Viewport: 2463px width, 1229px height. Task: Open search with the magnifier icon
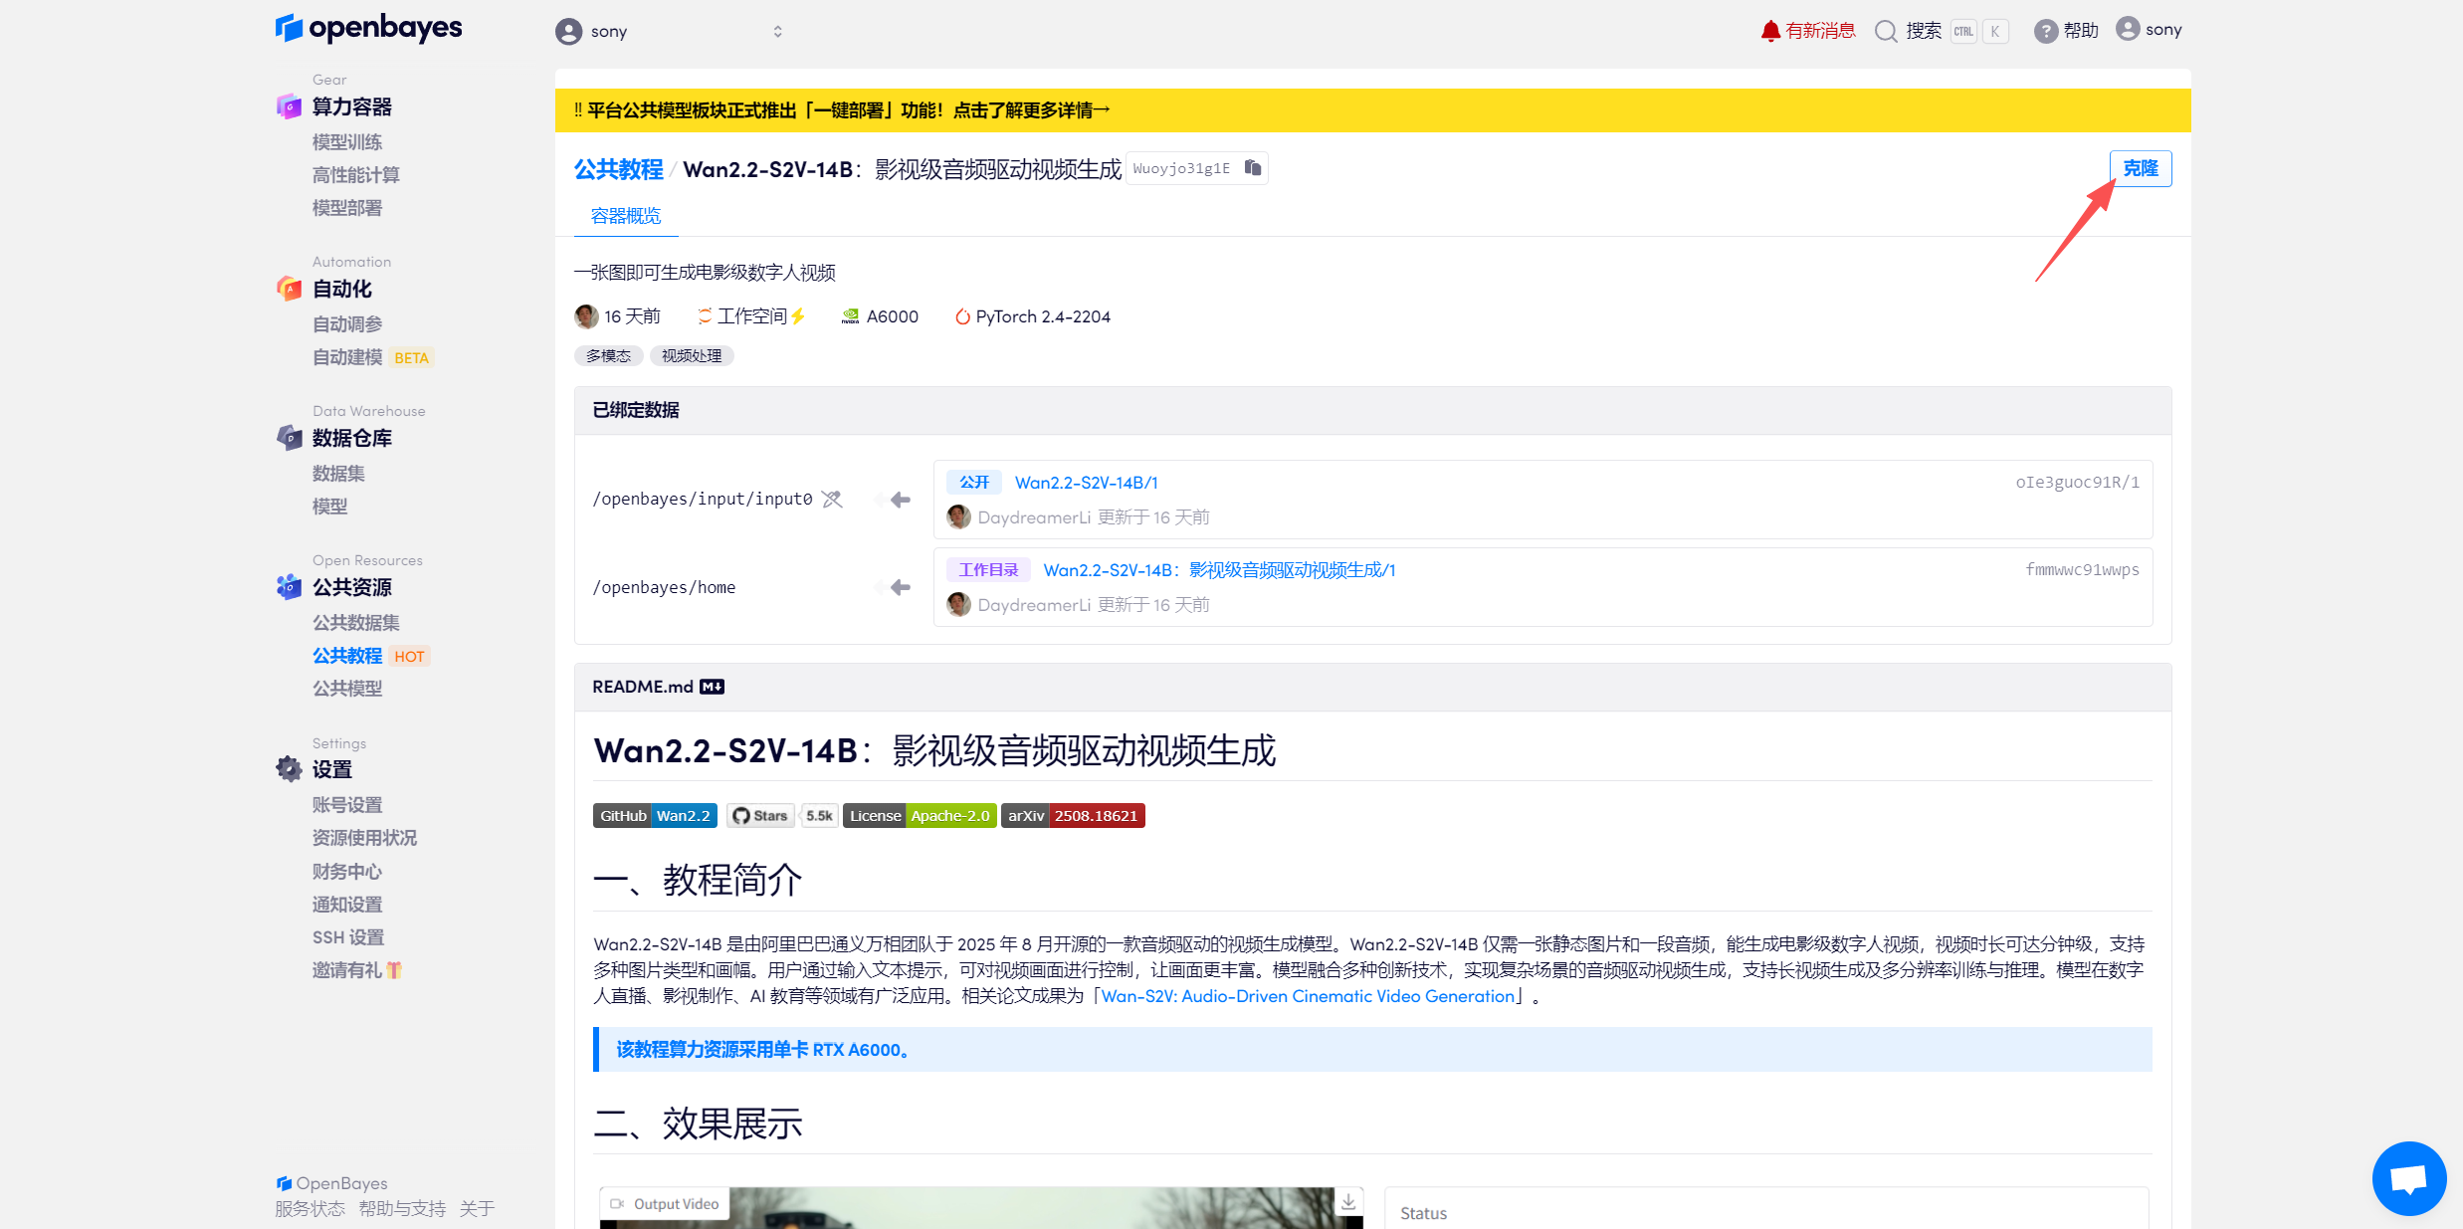[1886, 31]
